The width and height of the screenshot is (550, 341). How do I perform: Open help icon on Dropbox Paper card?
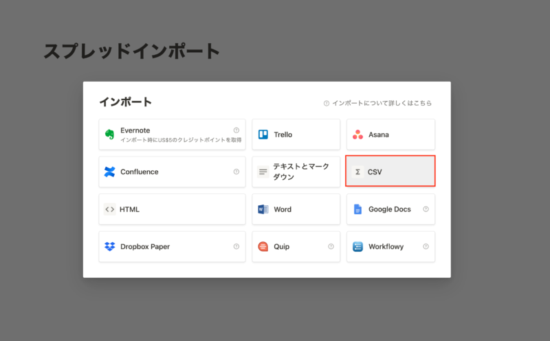coord(236,246)
